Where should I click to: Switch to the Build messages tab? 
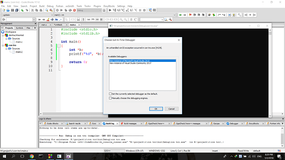[130, 124]
